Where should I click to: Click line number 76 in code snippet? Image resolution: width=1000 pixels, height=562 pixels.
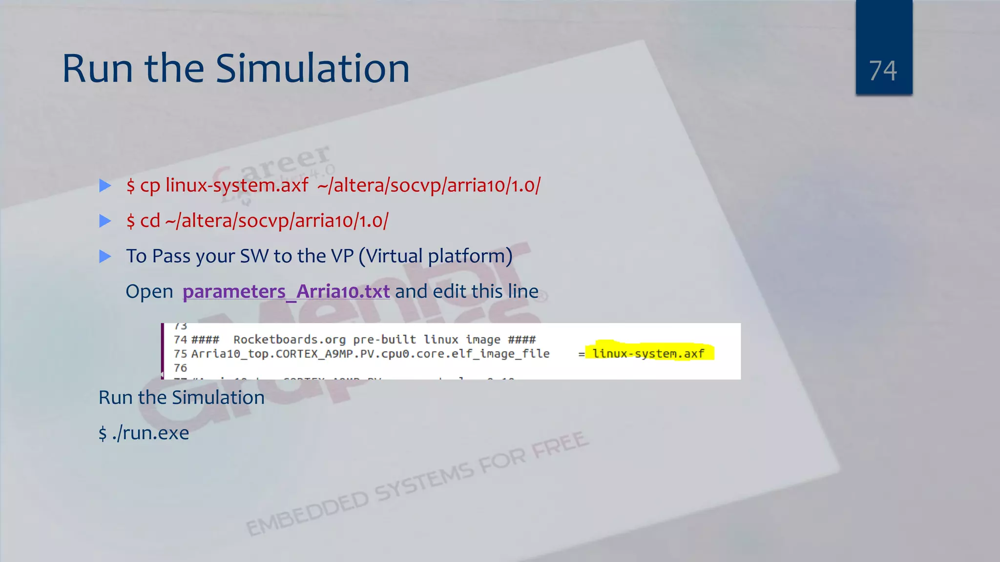point(180,368)
